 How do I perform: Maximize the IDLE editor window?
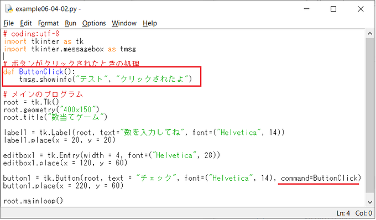(333, 9)
